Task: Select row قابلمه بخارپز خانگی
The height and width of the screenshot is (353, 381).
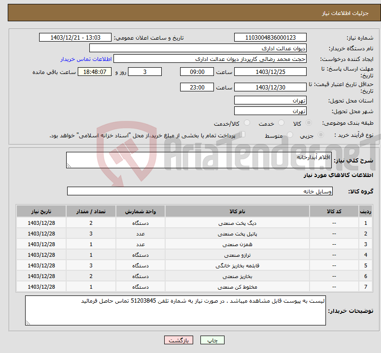Action: [194, 265]
